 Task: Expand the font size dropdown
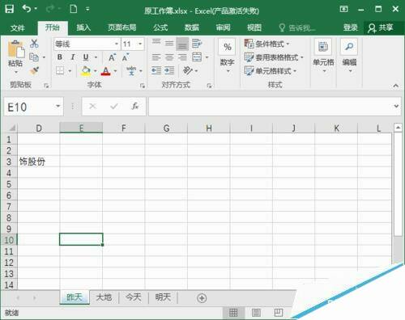140,44
